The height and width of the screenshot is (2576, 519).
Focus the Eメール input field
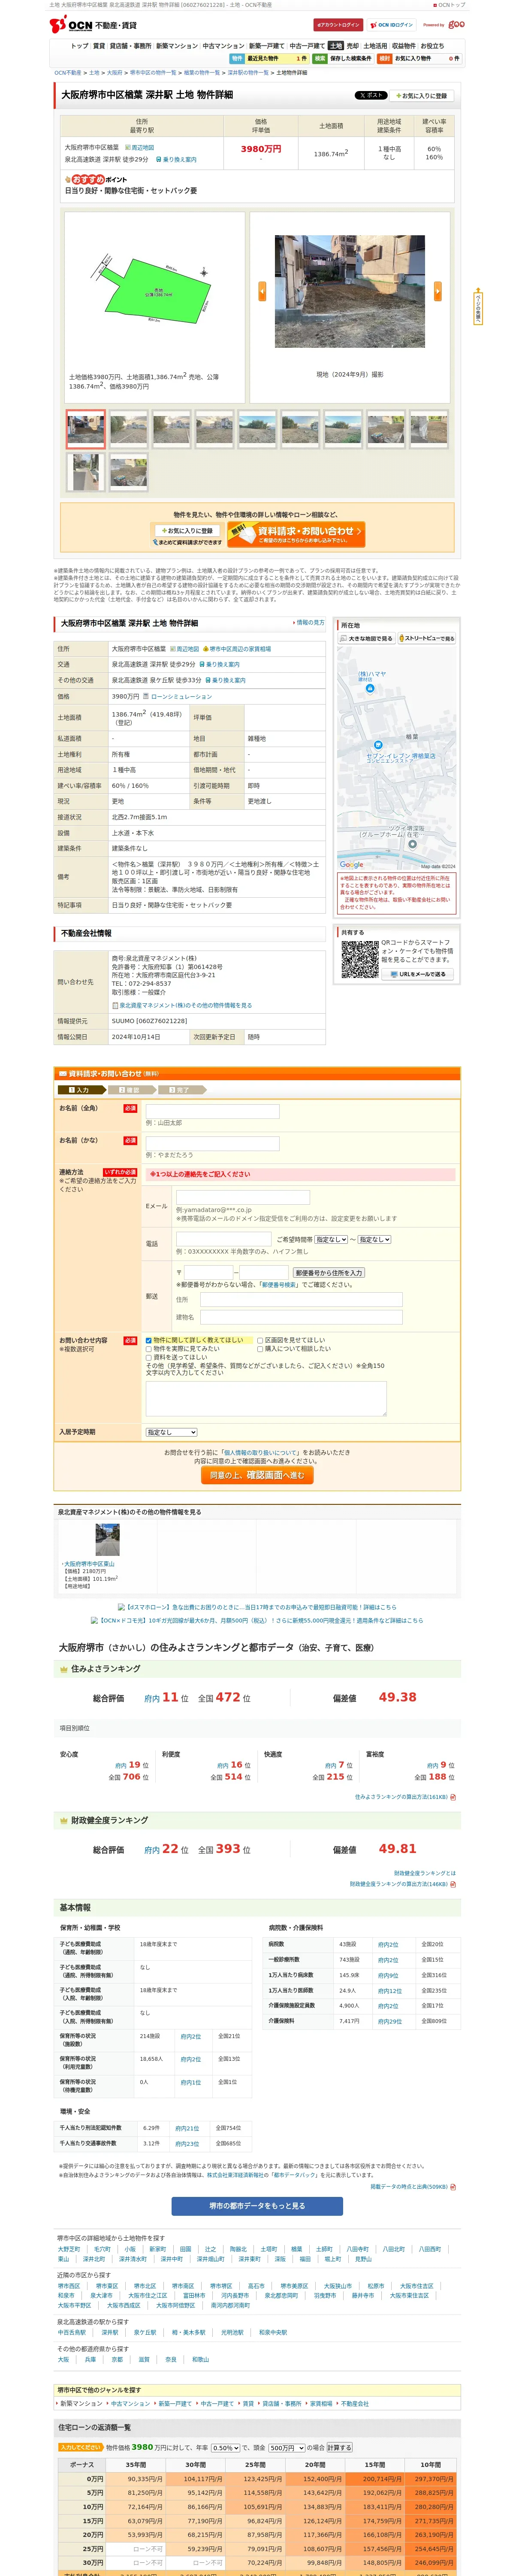coord(243,1197)
